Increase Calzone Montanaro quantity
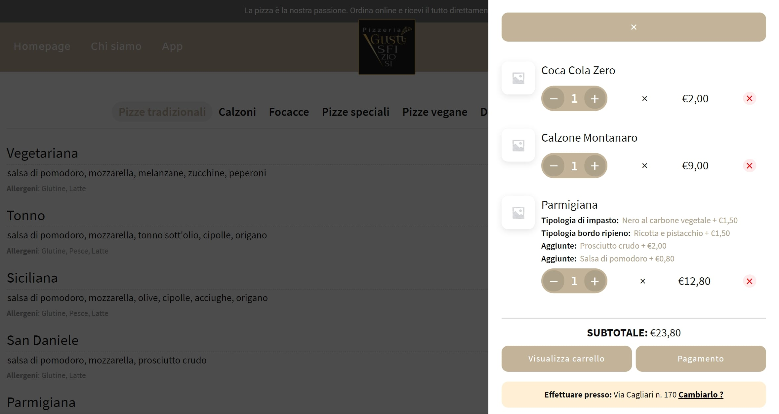The width and height of the screenshot is (779, 414). tap(594, 166)
